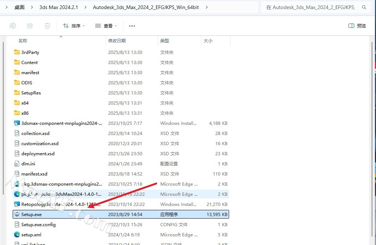Select the manifest folder icon
This screenshot has width=376, height=245.
17,72
